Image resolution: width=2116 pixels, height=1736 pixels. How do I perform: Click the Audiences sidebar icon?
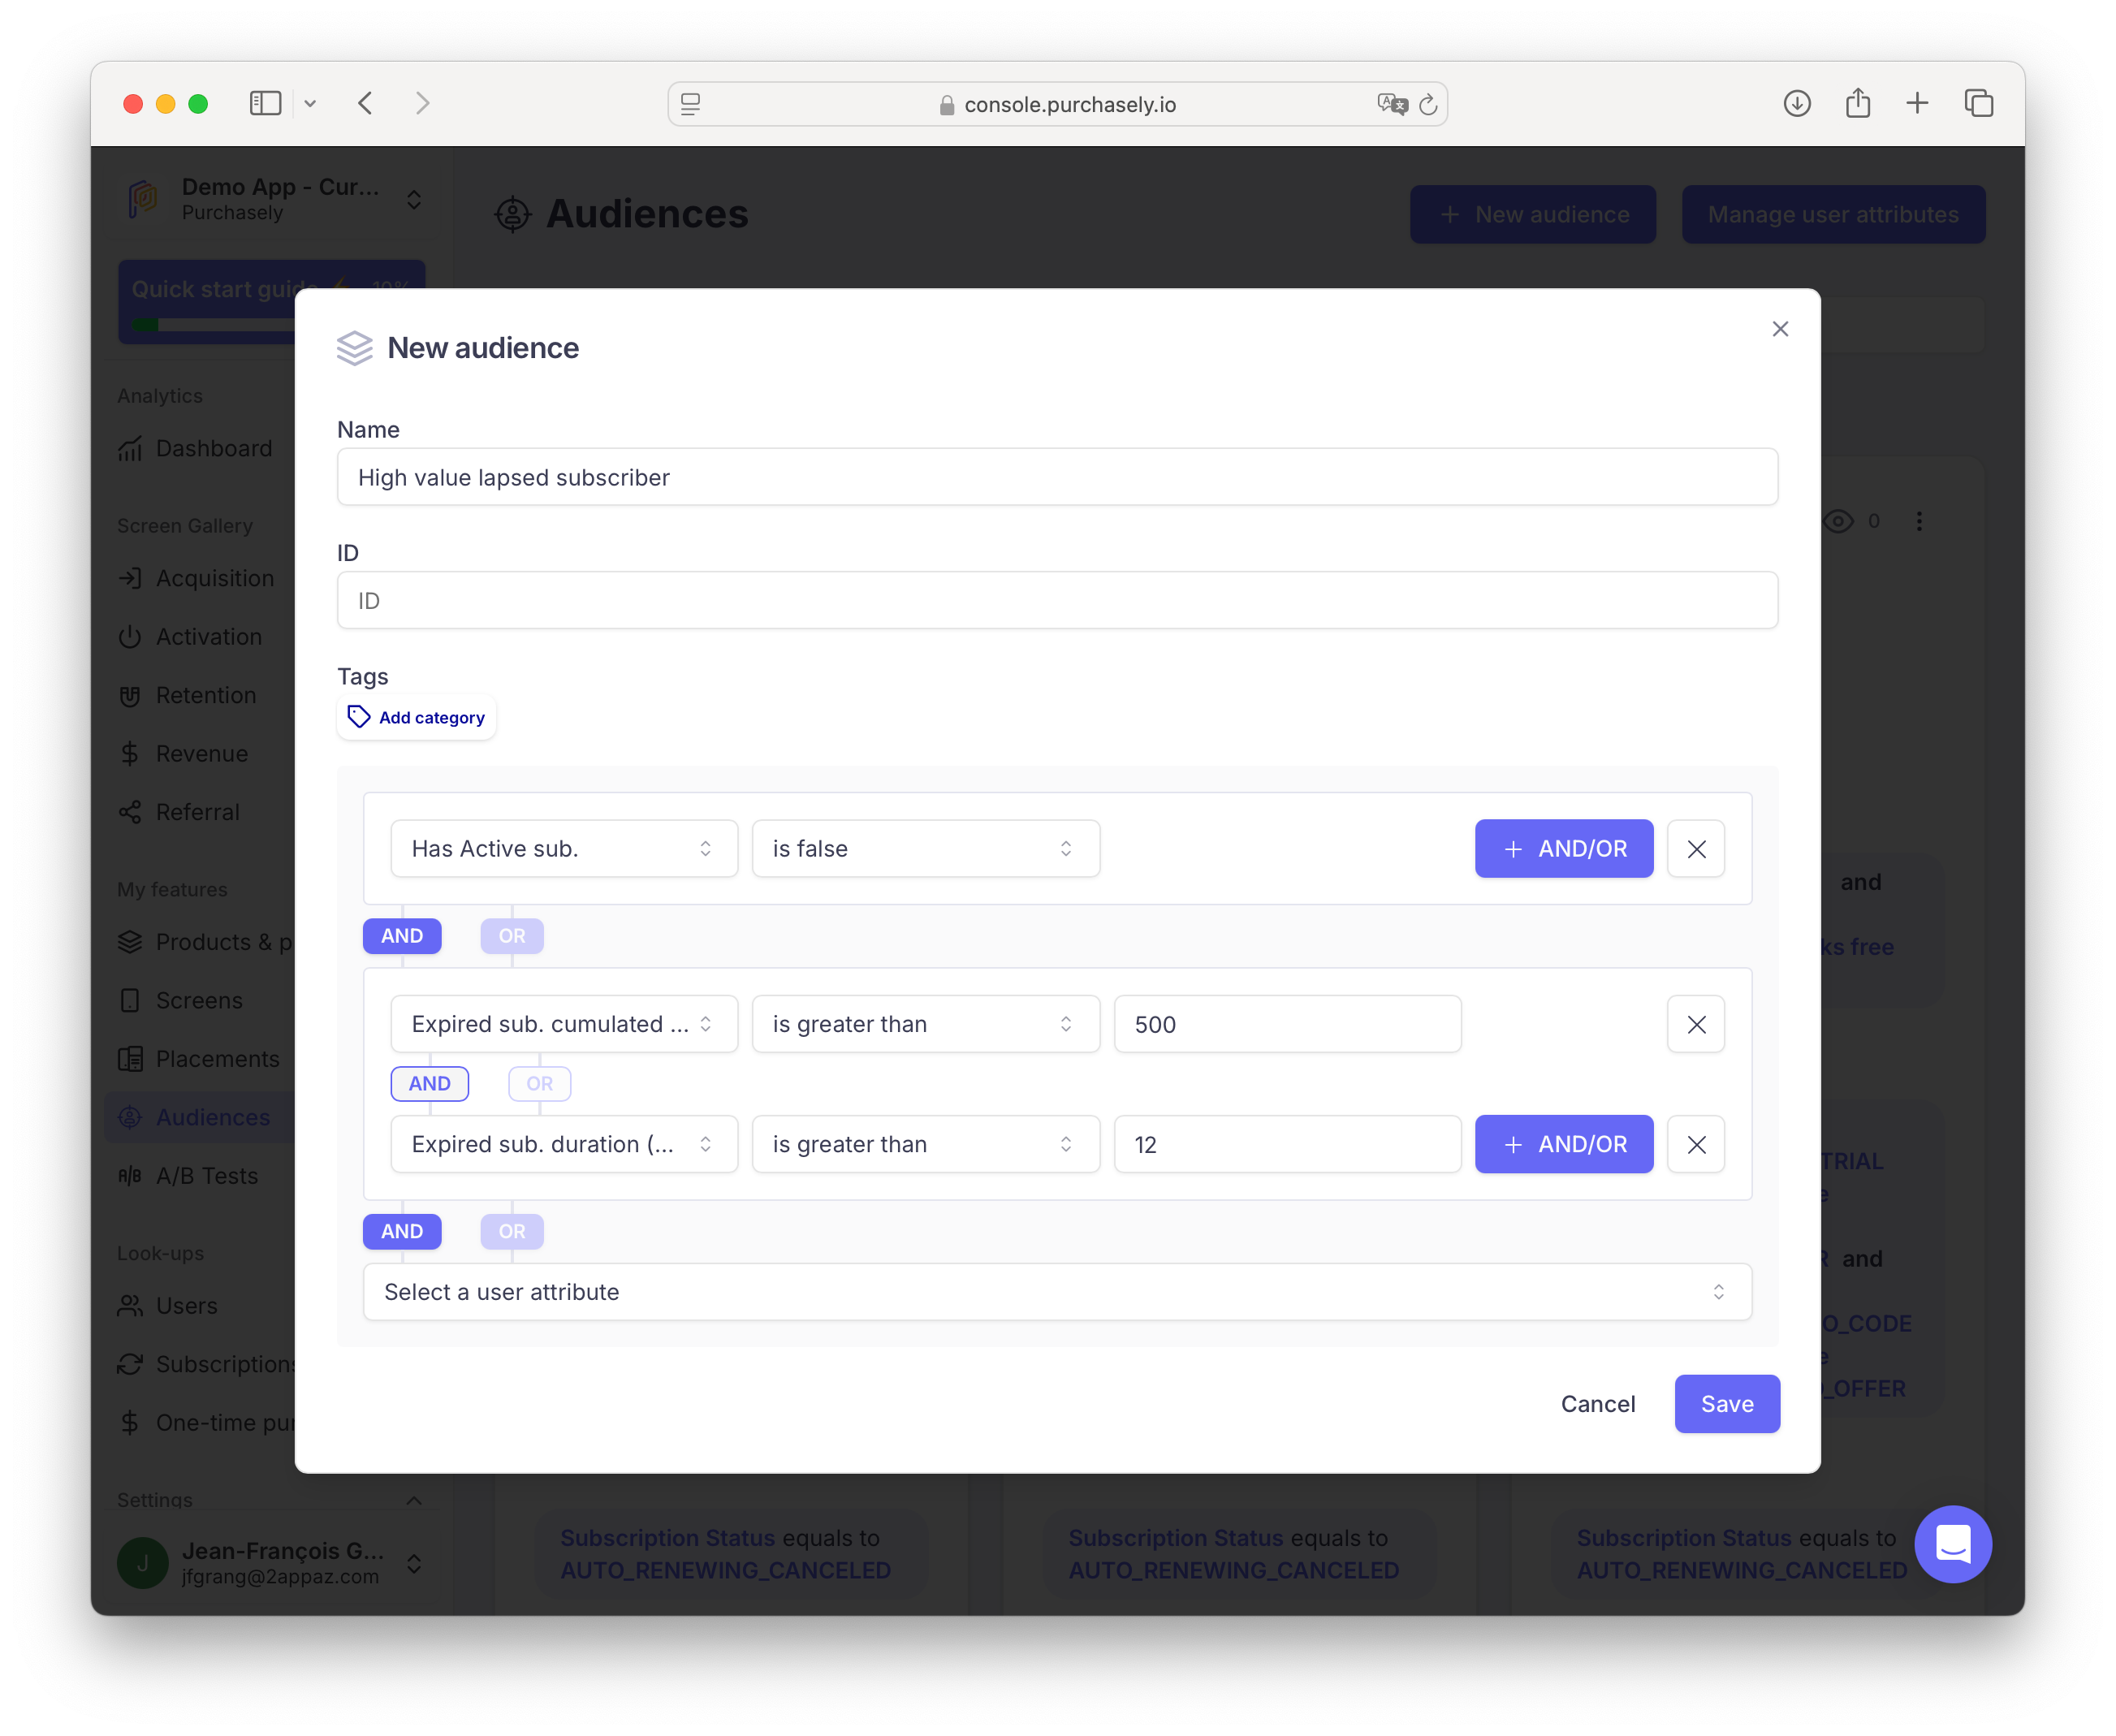coord(130,1117)
